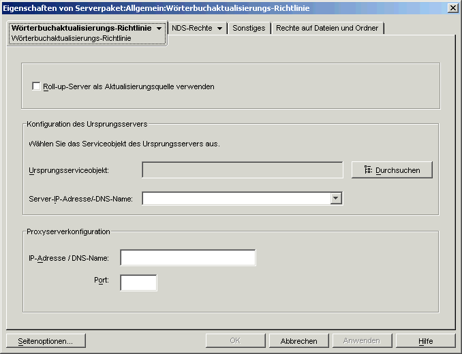The width and height of the screenshot is (462, 354).
Task: Click the greyed-out OK button
Action: pos(235,341)
